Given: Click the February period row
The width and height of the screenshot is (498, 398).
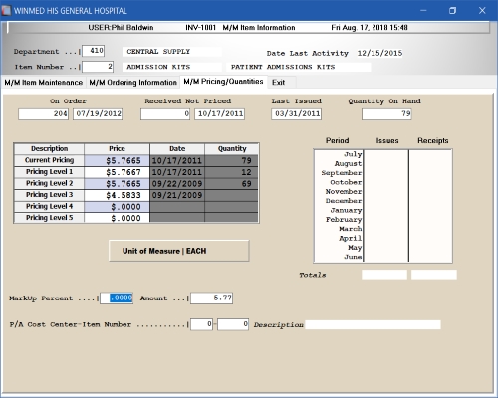Looking at the screenshot, I should pos(382,220).
